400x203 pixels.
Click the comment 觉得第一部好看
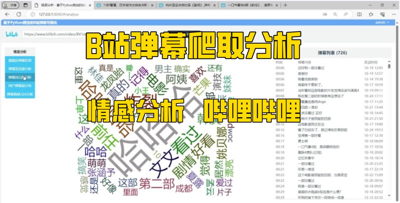coord(310,135)
